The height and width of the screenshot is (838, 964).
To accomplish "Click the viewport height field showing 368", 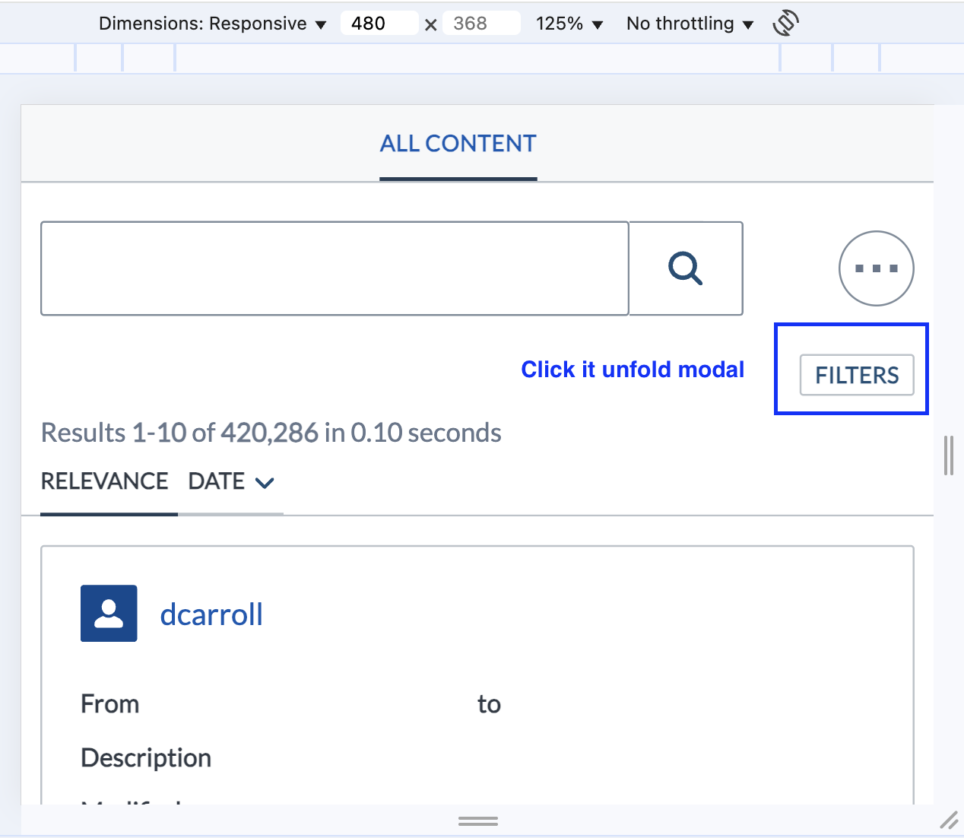I will coord(482,24).
